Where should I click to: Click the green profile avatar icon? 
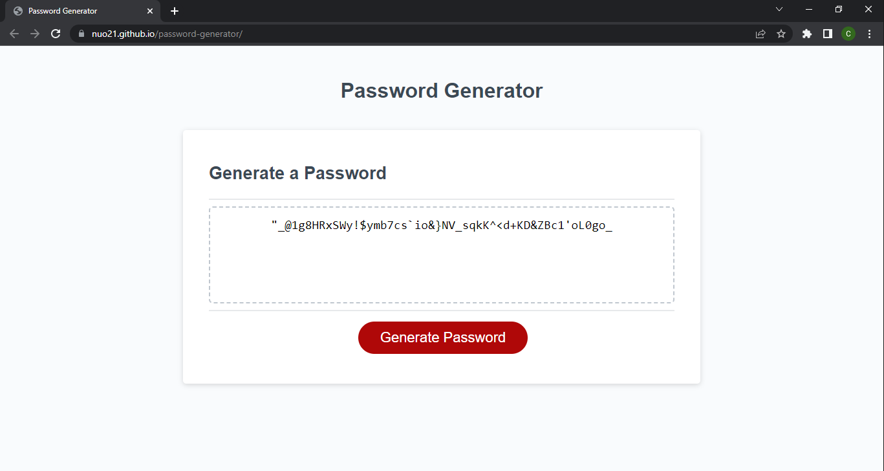(848, 34)
